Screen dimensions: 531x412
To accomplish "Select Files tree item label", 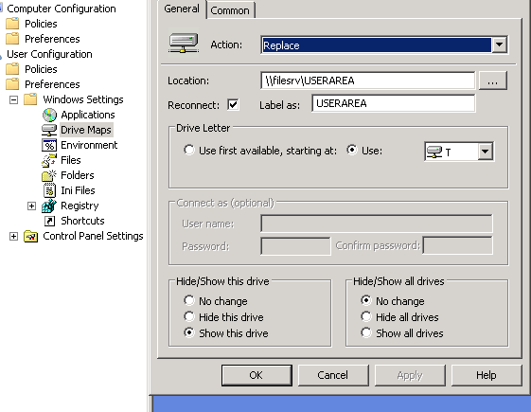I will point(71,160).
